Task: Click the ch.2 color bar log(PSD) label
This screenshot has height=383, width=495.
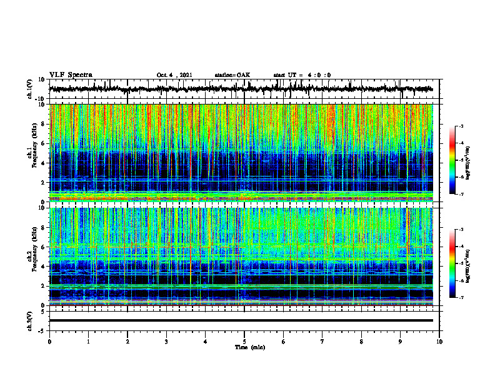Action: point(467,265)
